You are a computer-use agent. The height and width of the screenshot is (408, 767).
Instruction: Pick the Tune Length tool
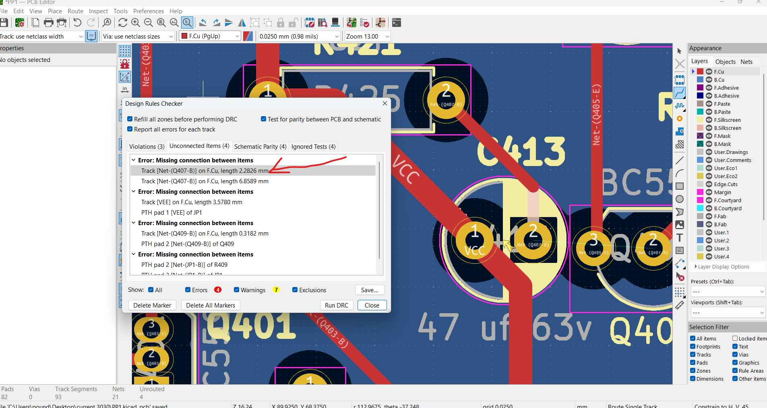[x=680, y=106]
